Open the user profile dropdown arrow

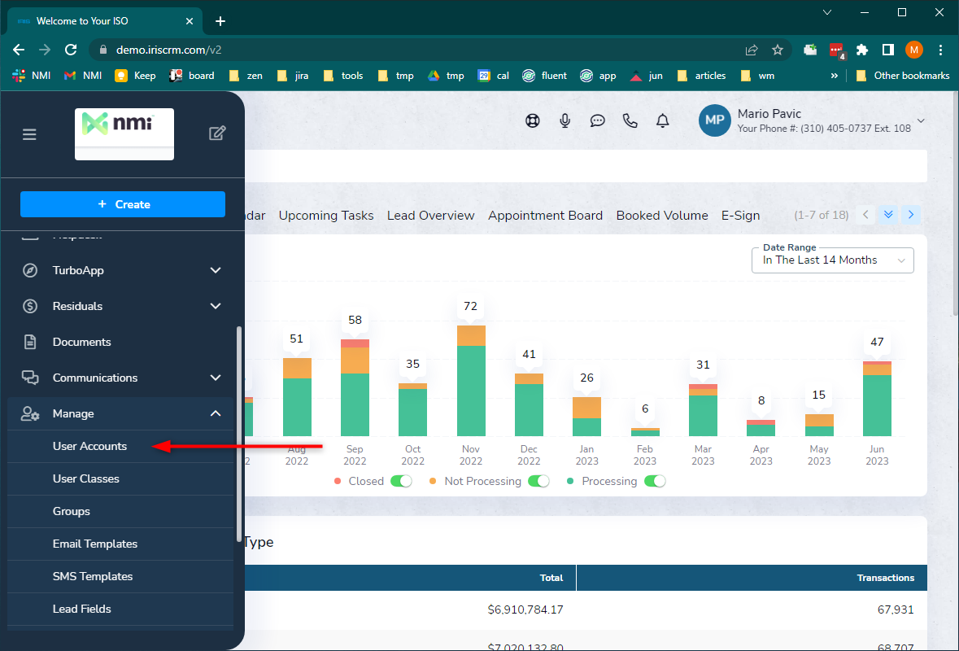coord(921,120)
